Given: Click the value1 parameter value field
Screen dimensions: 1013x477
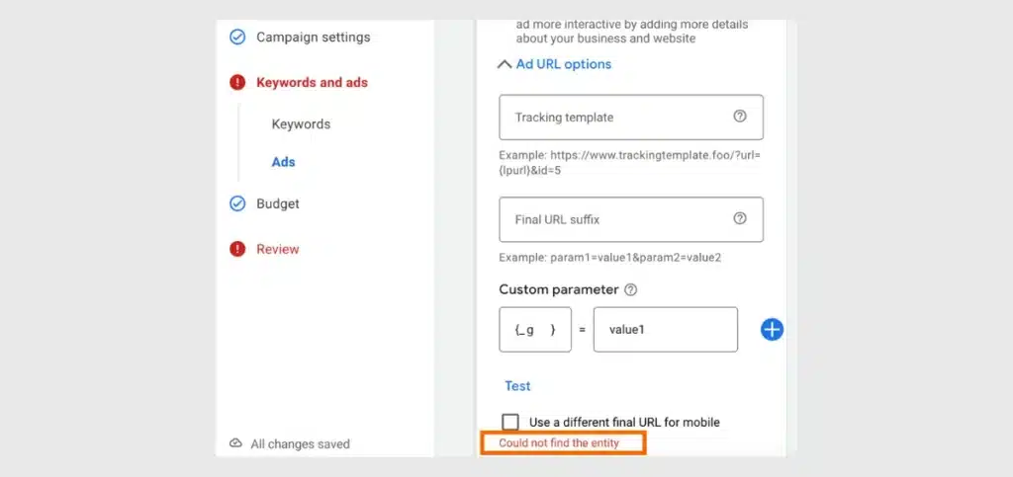Looking at the screenshot, I should (666, 330).
